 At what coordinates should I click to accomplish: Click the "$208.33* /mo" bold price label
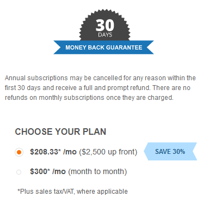click(x=53, y=152)
